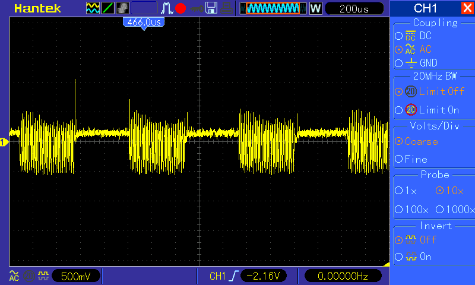The height and width of the screenshot is (285, 475).
Task: Click the 500mV volts-per-division readout
Action: click(x=76, y=276)
